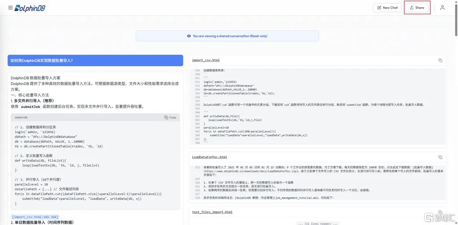The height and width of the screenshot is (225, 458).
Task: Open text_files_import.html file link
Action: (212, 212)
